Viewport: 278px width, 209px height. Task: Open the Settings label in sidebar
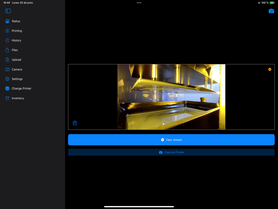point(17,79)
